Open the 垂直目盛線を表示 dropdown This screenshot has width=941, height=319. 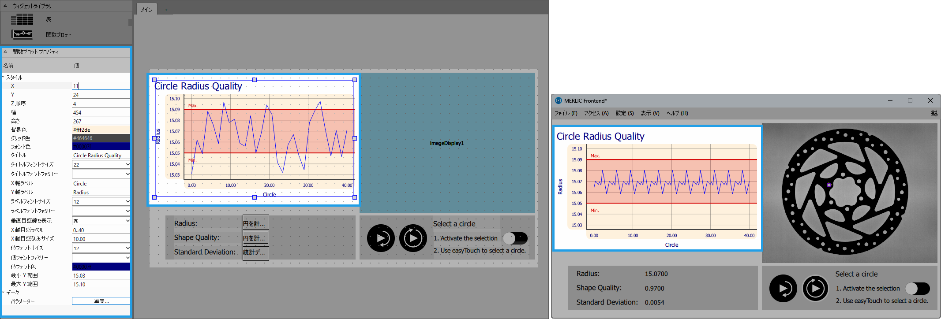pyautogui.click(x=101, y=221)
